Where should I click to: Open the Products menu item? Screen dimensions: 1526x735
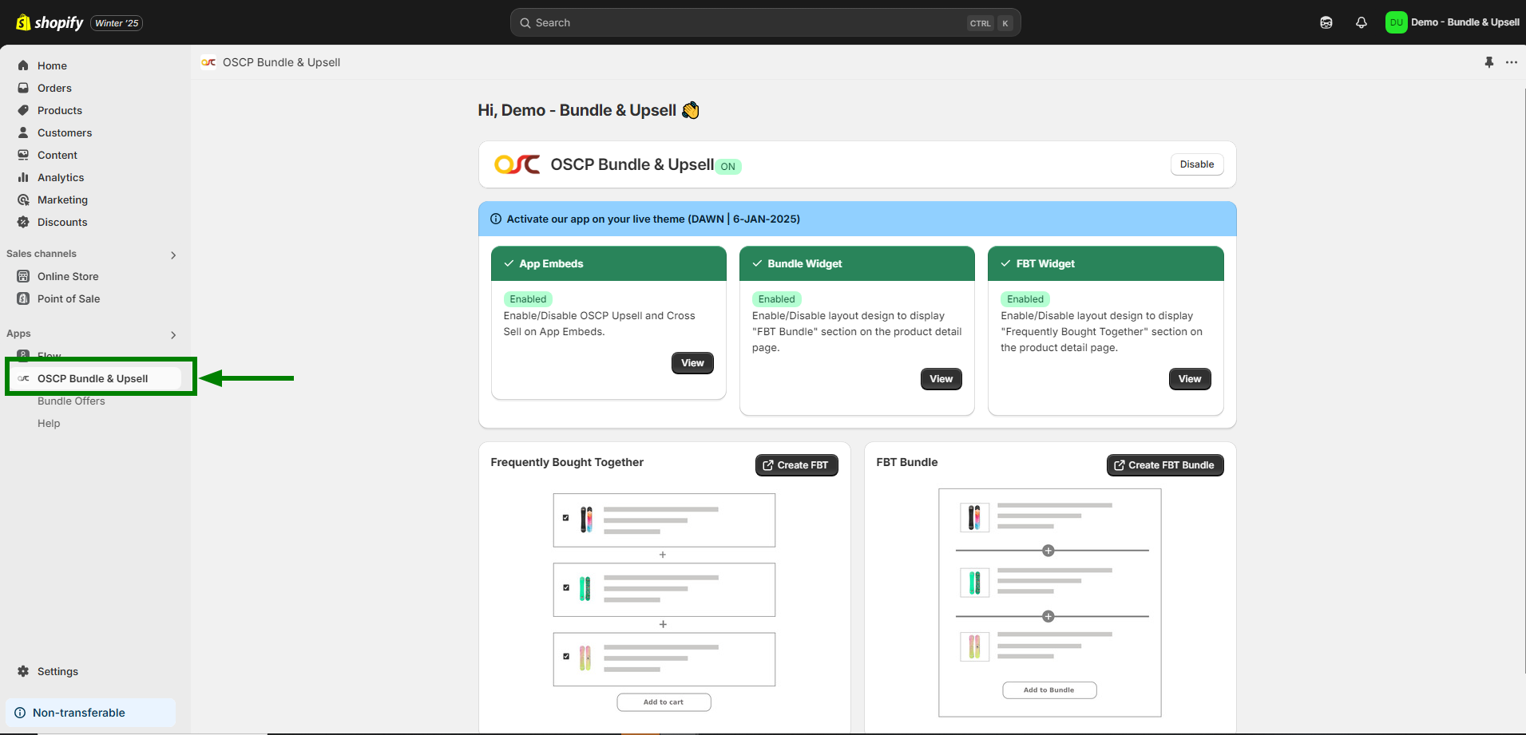[x=60, y=110]
